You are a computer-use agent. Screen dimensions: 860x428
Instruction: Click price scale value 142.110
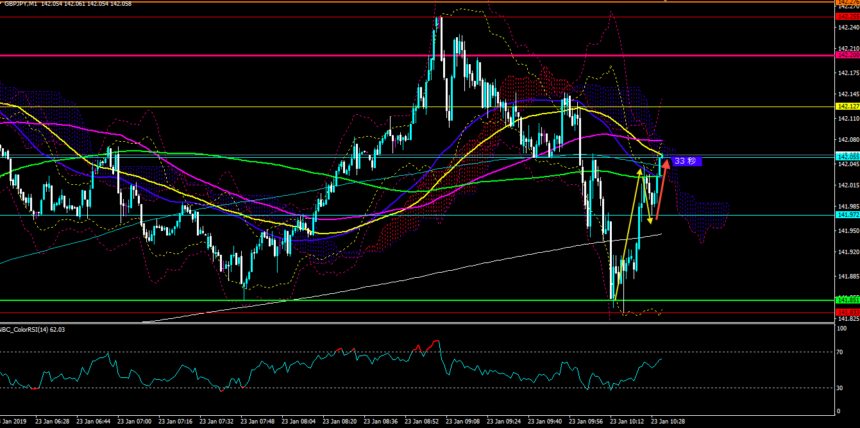[848, 119]
